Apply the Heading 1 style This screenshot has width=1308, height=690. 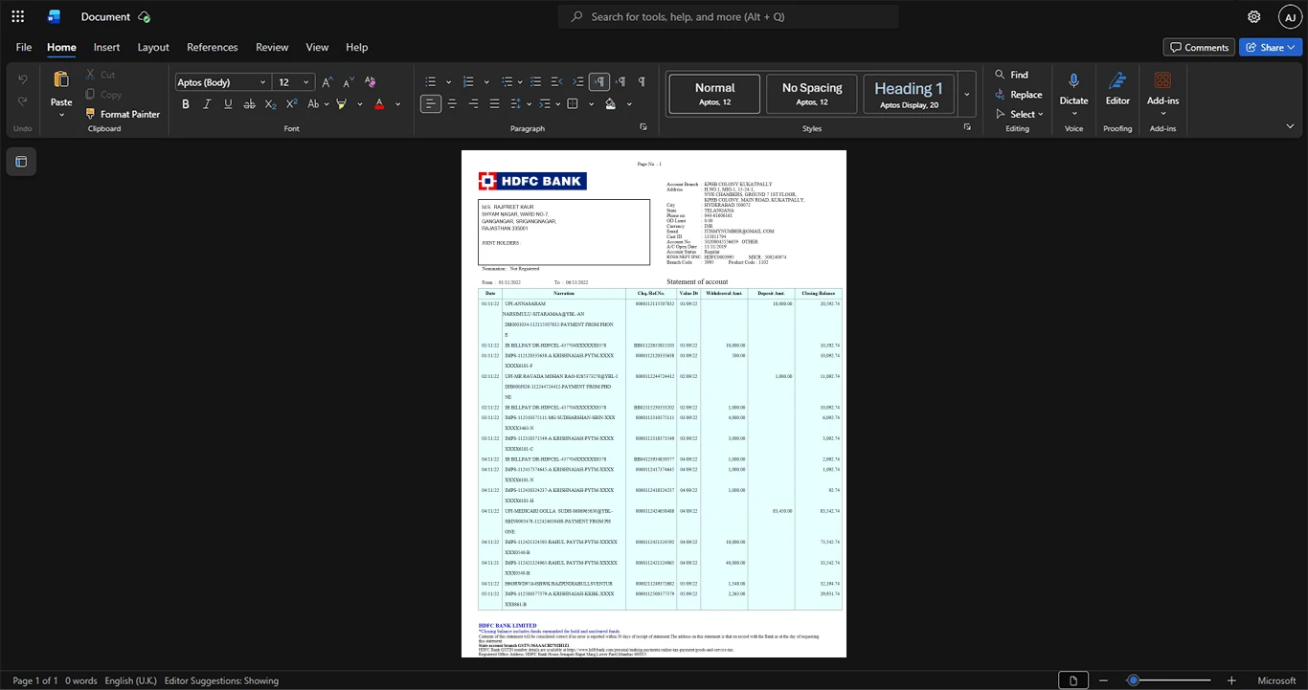[x=909, y=95]
